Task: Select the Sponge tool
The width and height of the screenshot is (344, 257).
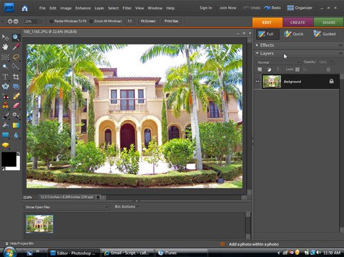Action: point(5,145)
